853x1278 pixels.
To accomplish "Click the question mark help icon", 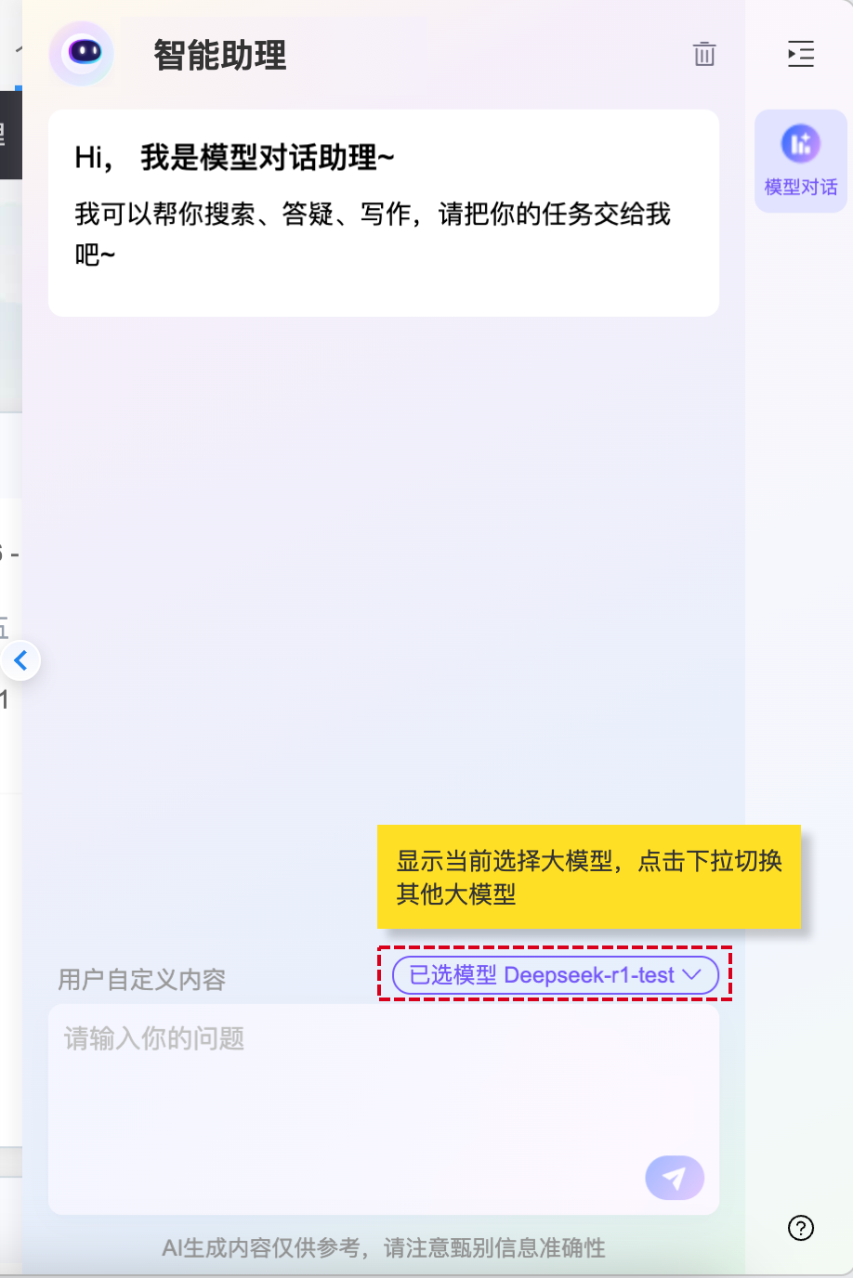I will pos(801,1228).
